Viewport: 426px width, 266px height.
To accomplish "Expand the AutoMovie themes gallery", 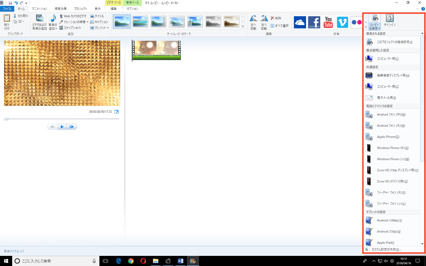I will click(x=243, y=27).
